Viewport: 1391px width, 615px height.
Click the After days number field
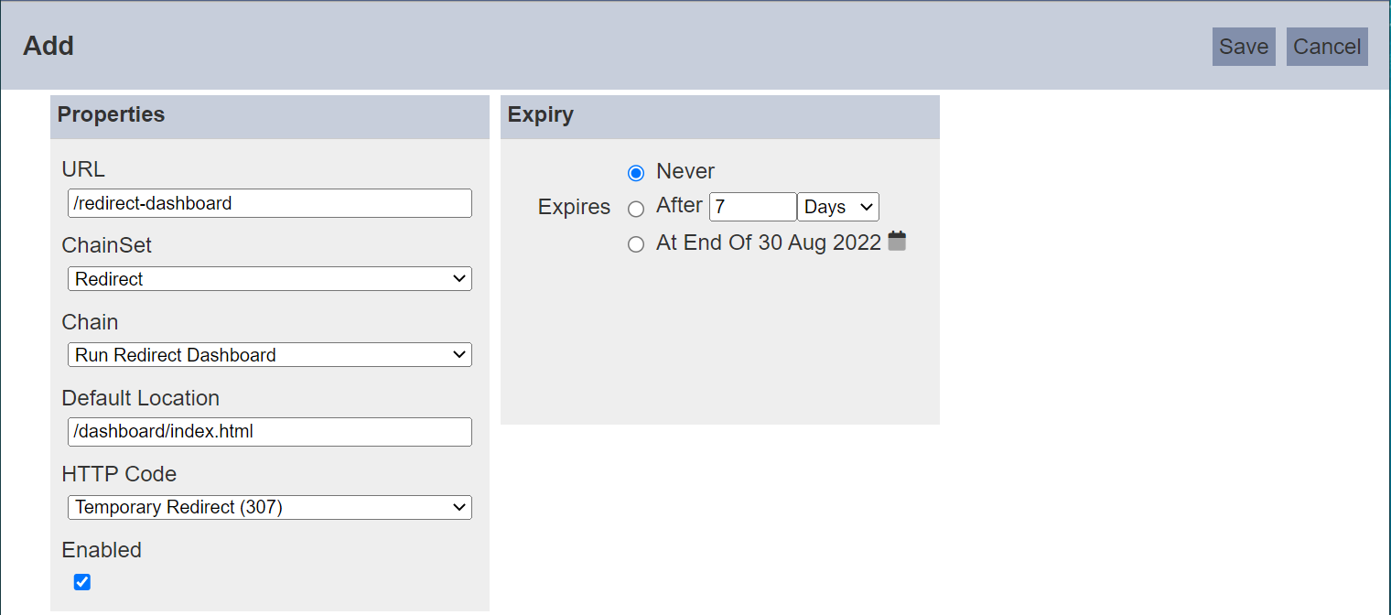[x=753, y=207]
